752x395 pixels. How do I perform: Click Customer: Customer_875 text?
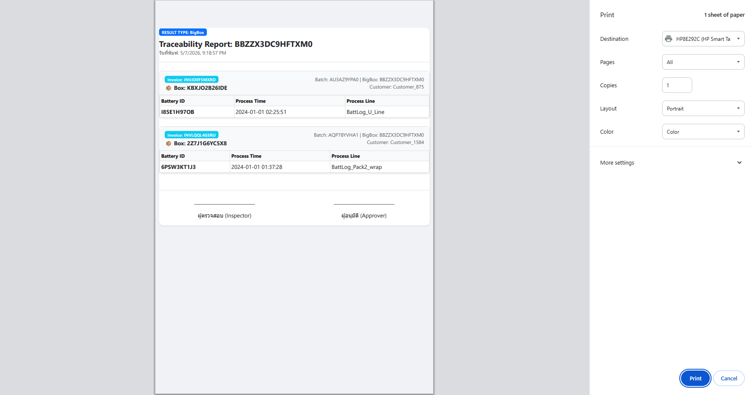coord(397,87)
